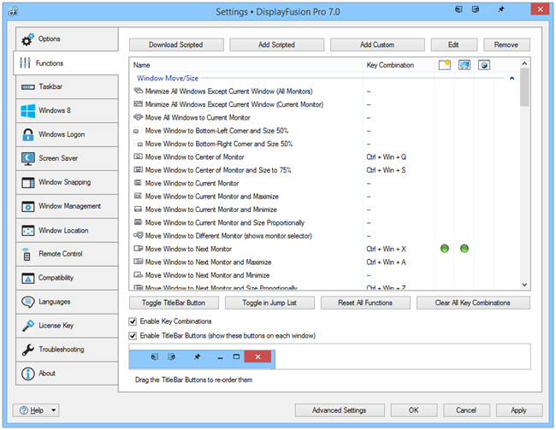
Task: Click second monitor icon in the window title bar
Action: pyautogui.click(x=476, y=9)
